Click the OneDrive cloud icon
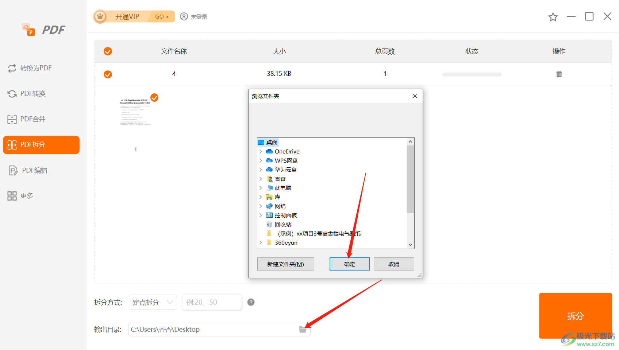Viewport: 619px width, 350px height. pyautogui.click(x=269, y=151)
